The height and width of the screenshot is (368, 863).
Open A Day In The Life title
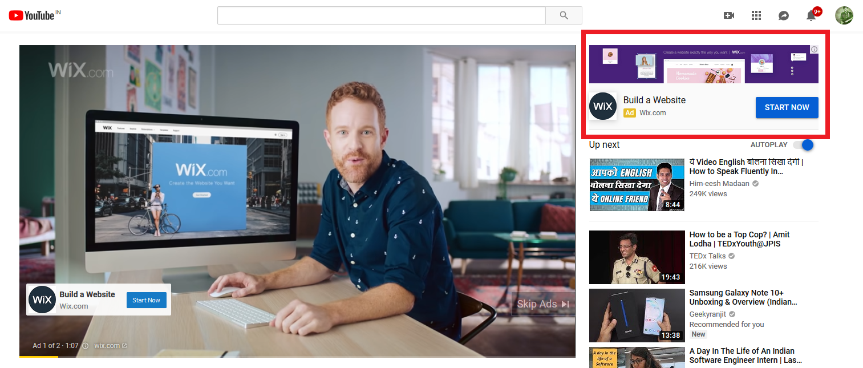point(746,355)
